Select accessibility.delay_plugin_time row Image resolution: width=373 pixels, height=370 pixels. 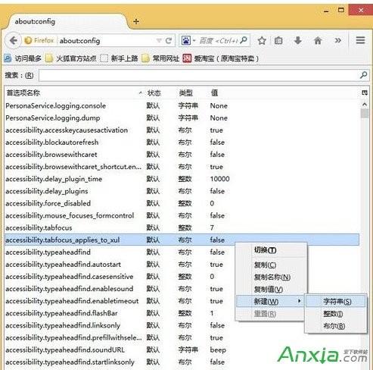tap(182, 179)
